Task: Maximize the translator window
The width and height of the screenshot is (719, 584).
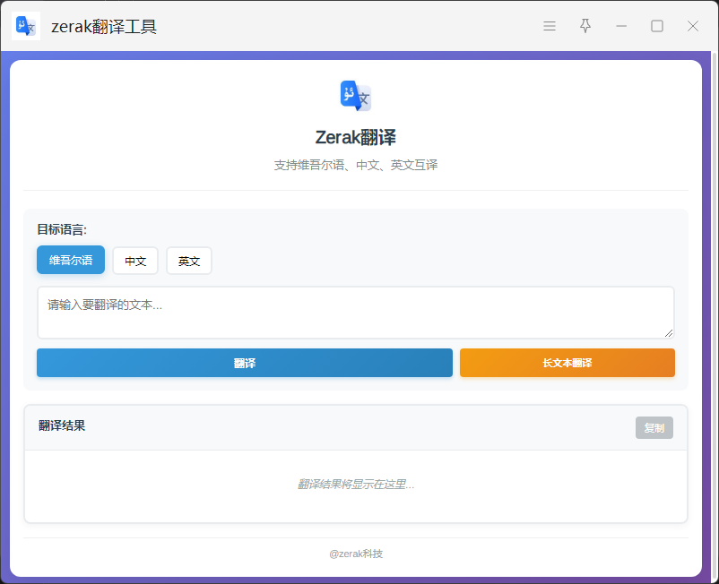Action: 657,26
